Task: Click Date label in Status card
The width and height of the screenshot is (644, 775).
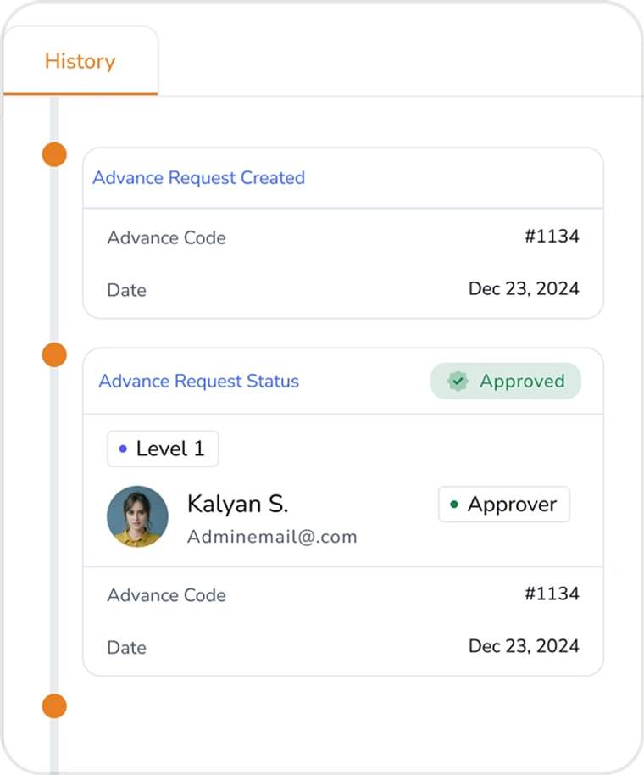Action: (126, 648)
